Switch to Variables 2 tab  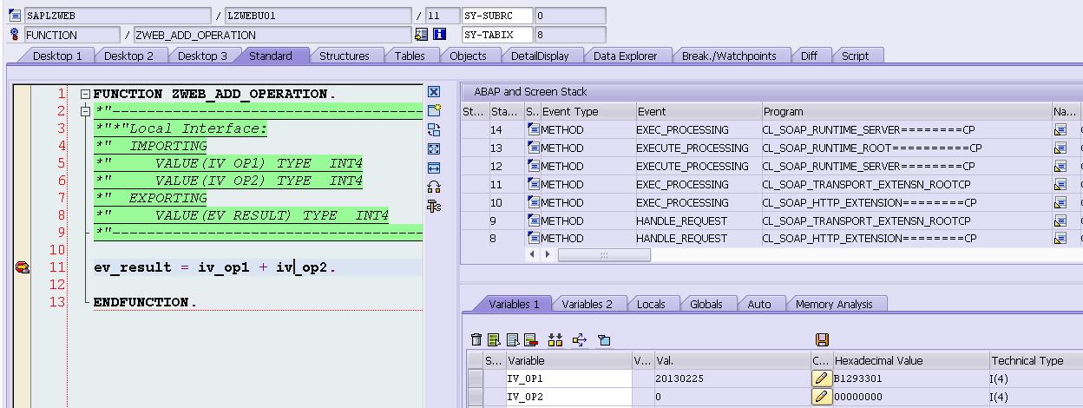tap(587, 304)
